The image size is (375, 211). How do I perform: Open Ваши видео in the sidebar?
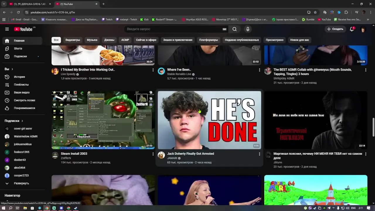[23, 92]
